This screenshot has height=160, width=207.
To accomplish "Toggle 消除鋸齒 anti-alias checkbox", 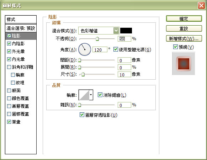I will 100,95.
